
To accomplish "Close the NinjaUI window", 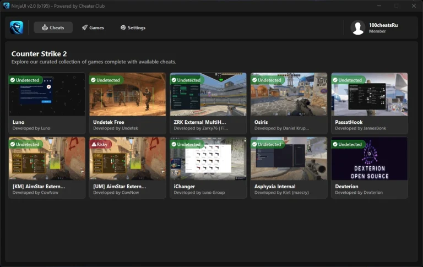I will click(414, 6).
